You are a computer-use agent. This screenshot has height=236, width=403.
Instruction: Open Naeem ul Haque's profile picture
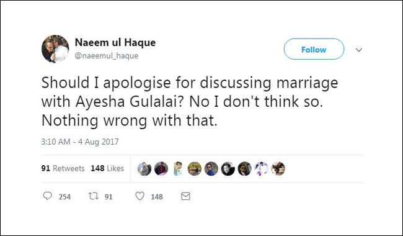55,49
